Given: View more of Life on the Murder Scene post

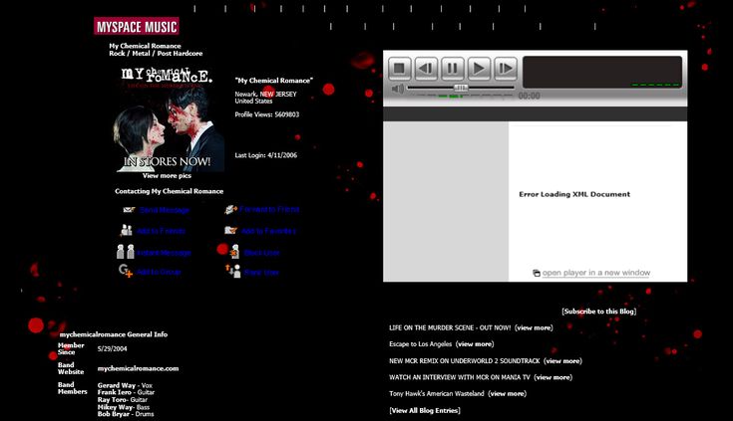Looking at the screenshot, I should 534,327.
